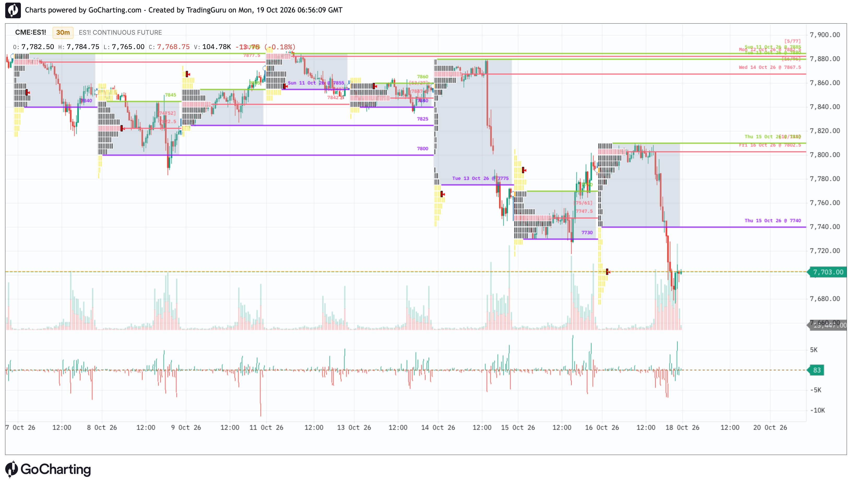Click the 7,800.00 price axis label
Image resolution: width=852 pixels, height=484 pixels.
825,155
